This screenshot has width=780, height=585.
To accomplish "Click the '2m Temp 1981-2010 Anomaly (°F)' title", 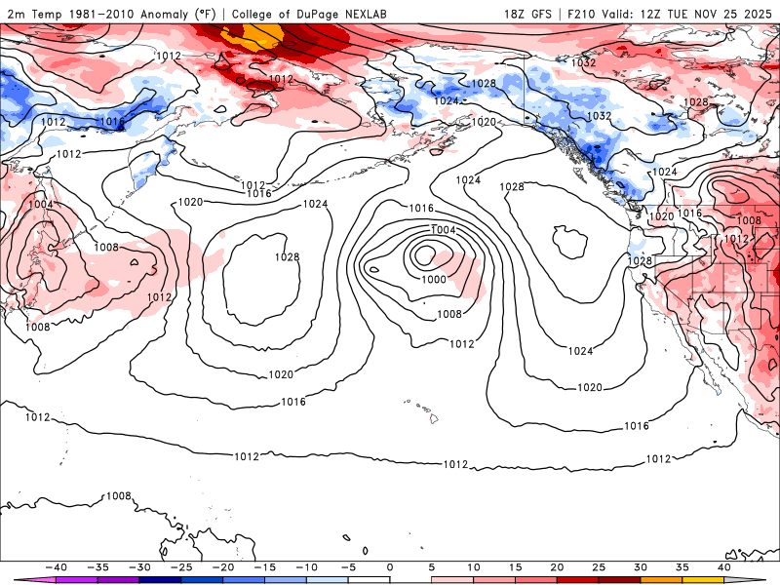I will (112, 14).
